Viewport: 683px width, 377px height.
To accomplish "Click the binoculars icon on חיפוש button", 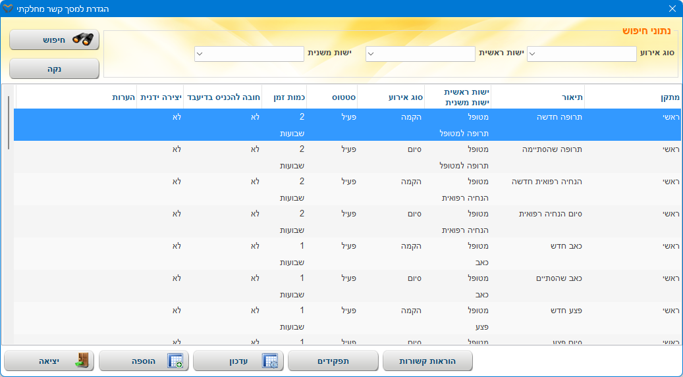I will pos(83,39).
